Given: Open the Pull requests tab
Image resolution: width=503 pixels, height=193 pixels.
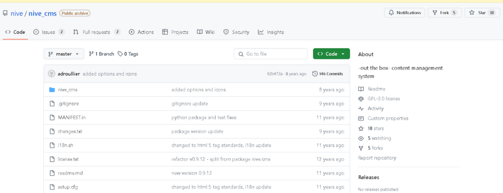Looking at the screenshot, I should [97, 32].
